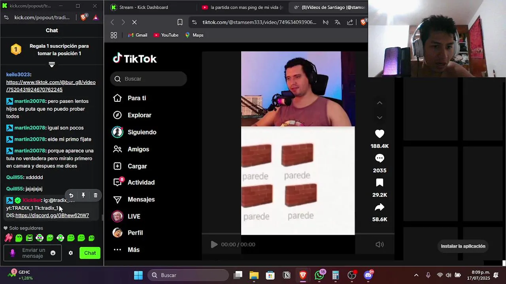Mute the TikTok video volume
Viewport: 506px width, 284px height.
coord(379,245)
